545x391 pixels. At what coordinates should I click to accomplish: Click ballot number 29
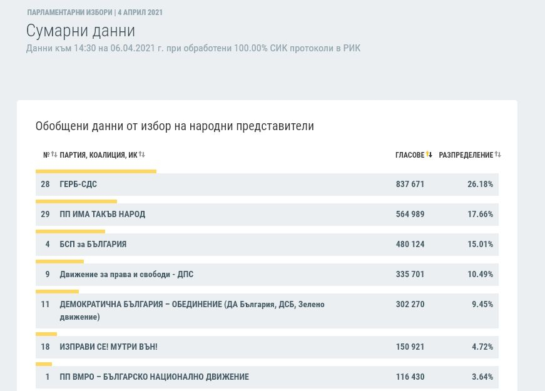click(x=45, y=214)
